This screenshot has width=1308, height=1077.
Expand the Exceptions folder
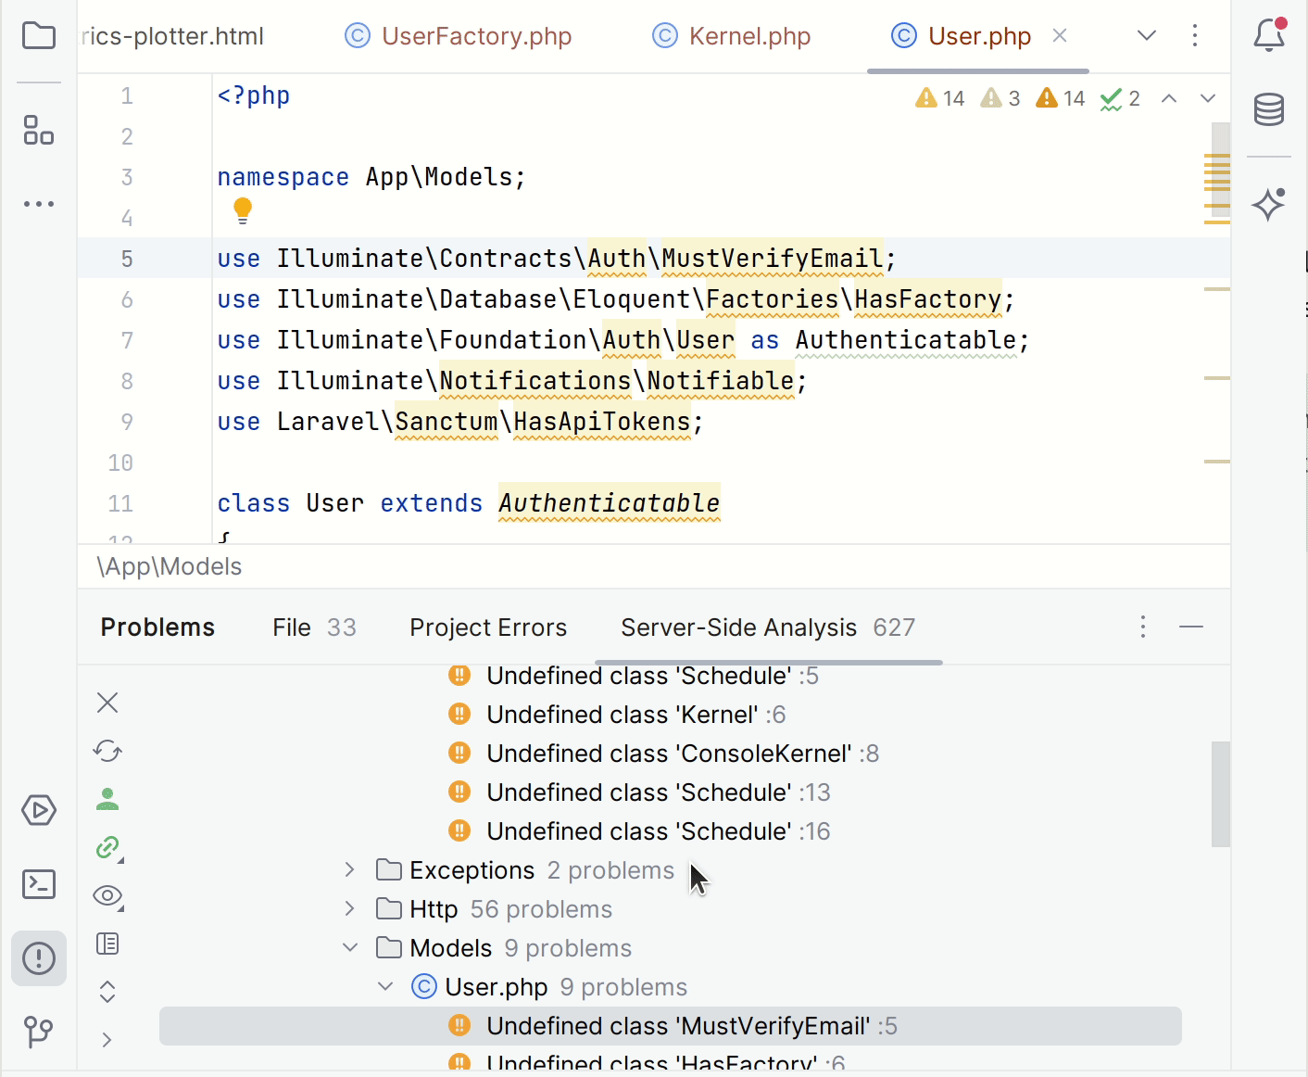(x=349, y=869)
